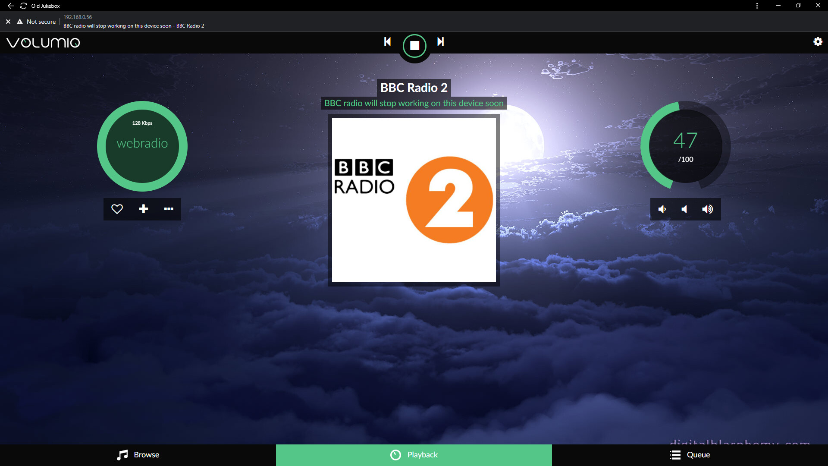
Task: Click the 'BBC radio will stop working' subtitle
Action: 414,103
